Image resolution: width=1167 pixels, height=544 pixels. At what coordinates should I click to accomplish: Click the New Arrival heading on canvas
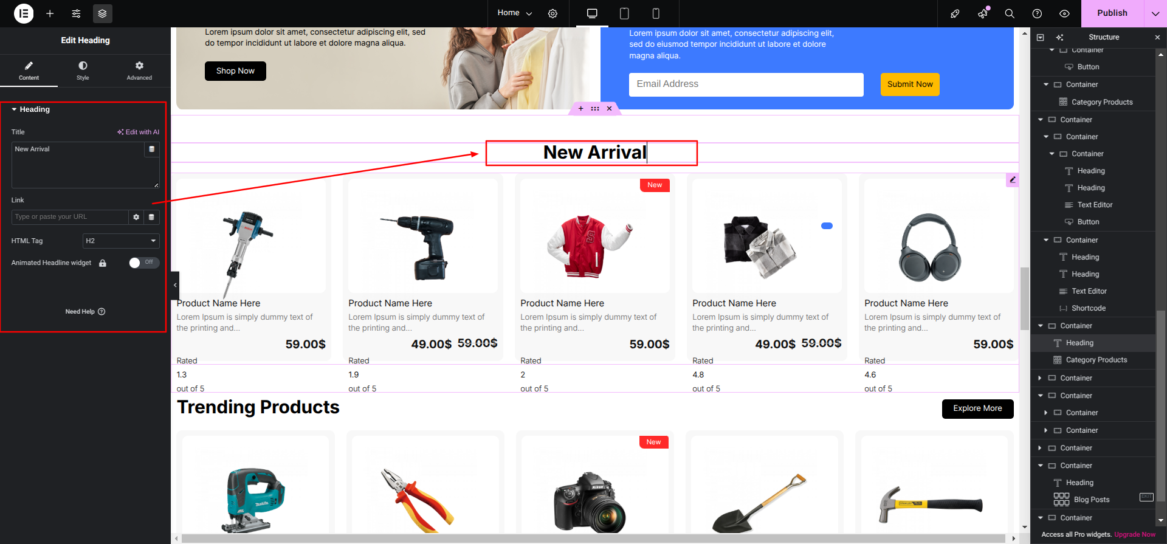[x=594, y=153]
